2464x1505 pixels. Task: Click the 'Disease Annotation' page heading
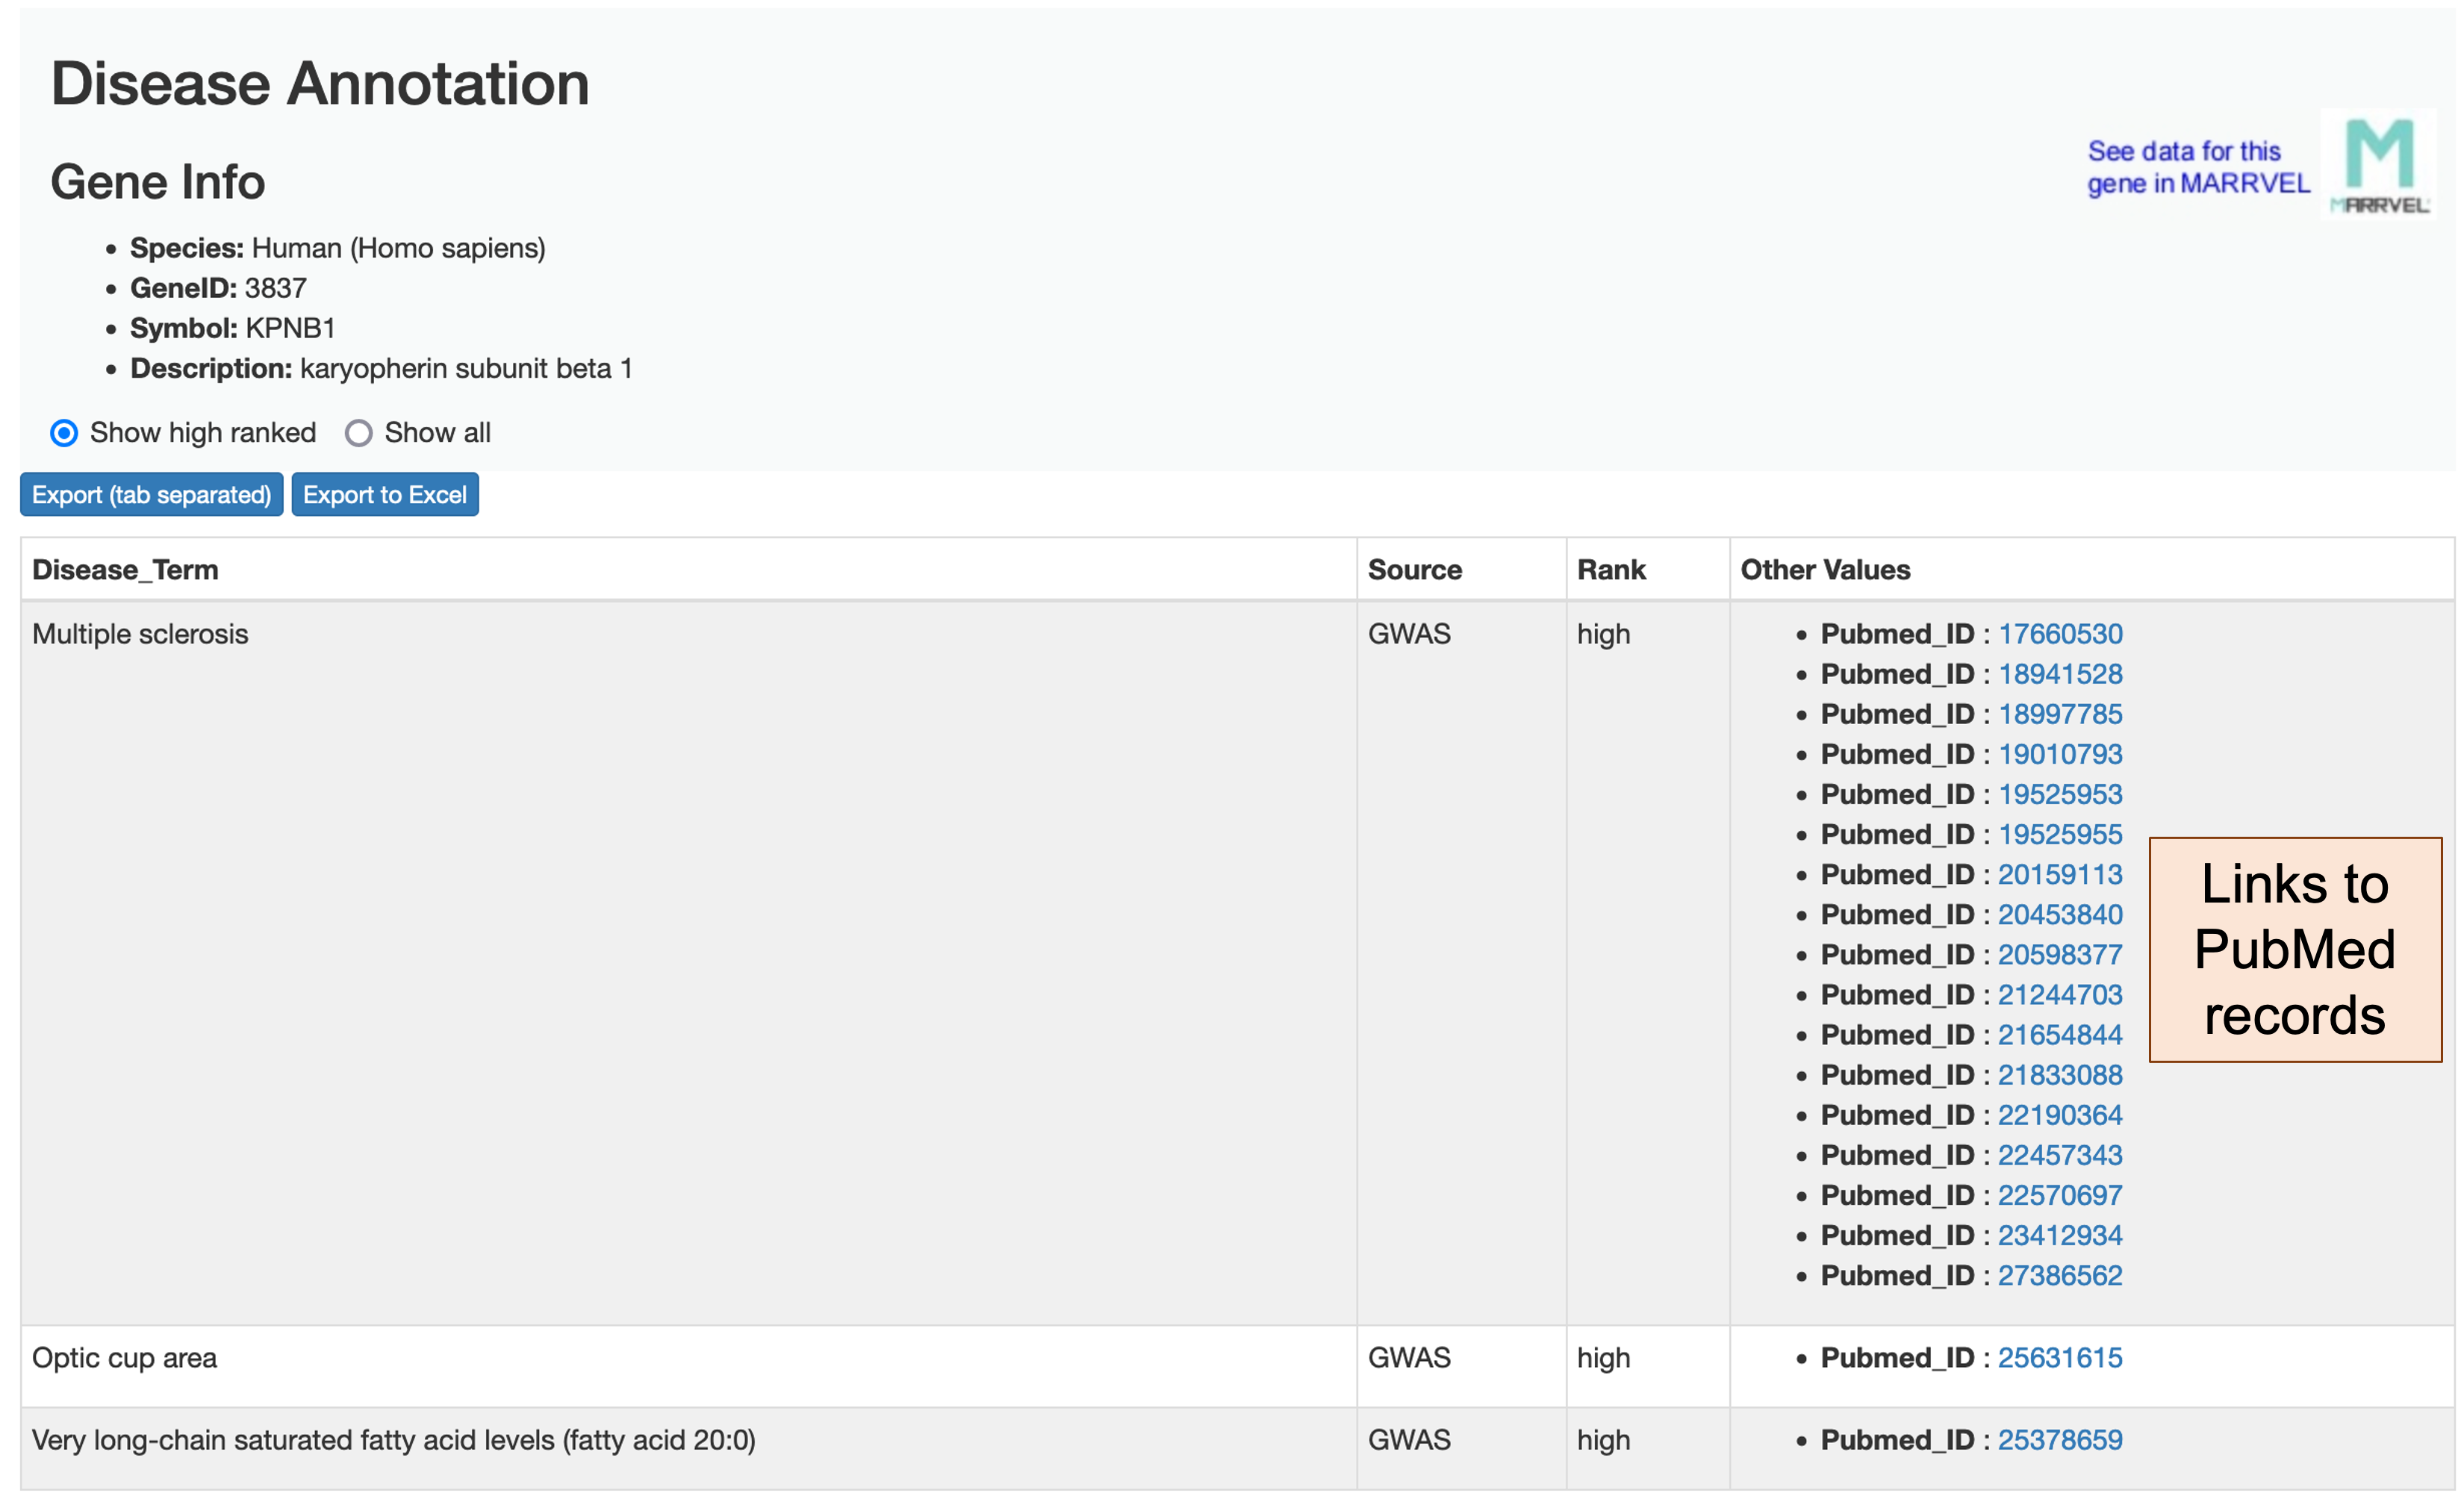tap(320, 83)
